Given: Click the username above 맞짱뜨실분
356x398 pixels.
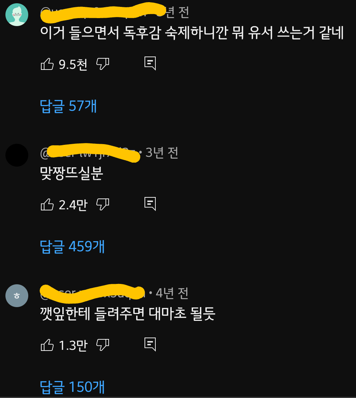Looking at the screenshot, I should pyautogui.click(x=89, y=153).
